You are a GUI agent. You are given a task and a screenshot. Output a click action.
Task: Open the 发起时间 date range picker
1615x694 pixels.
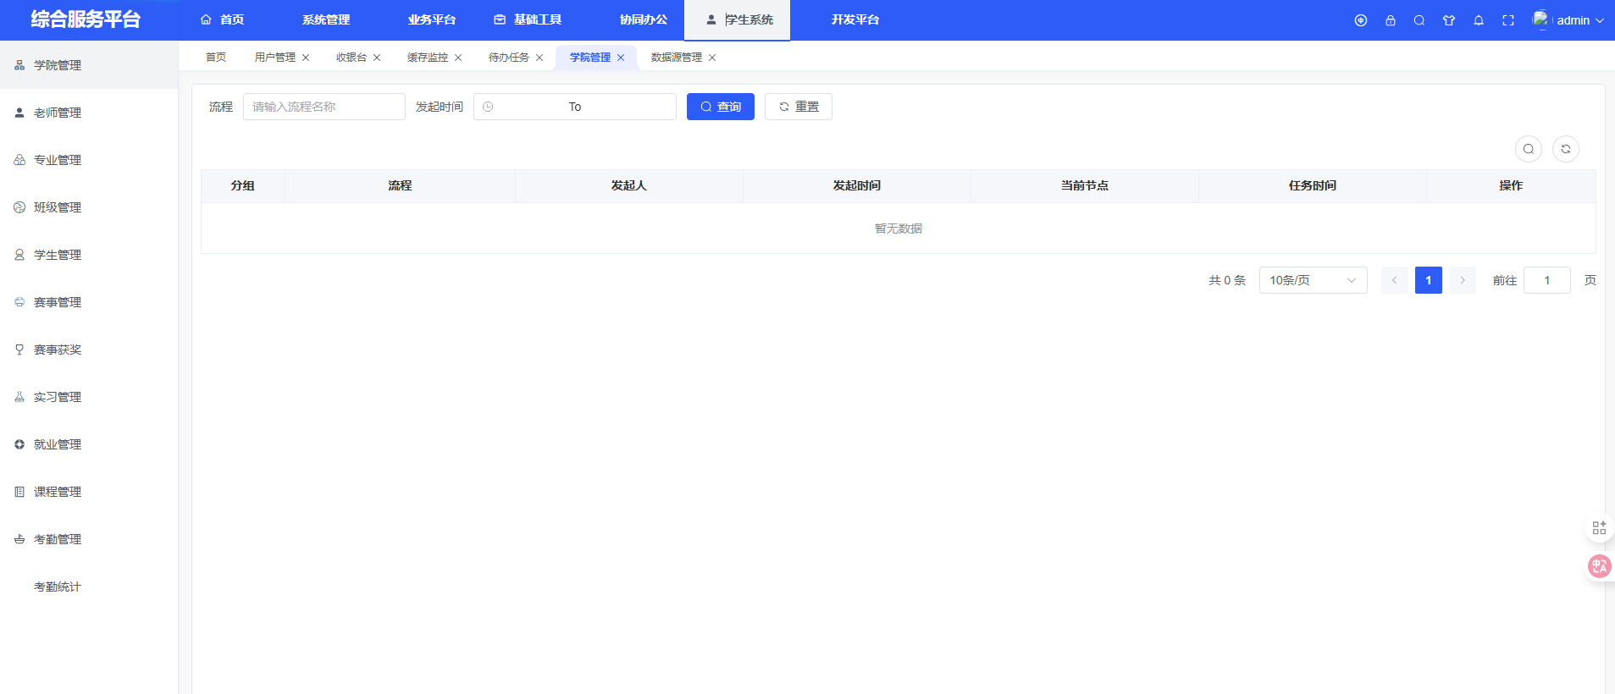click(x=574, y=107)
